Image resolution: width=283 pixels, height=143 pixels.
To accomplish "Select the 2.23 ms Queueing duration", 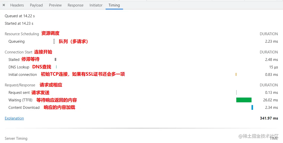I will click(x=272, y=41).
